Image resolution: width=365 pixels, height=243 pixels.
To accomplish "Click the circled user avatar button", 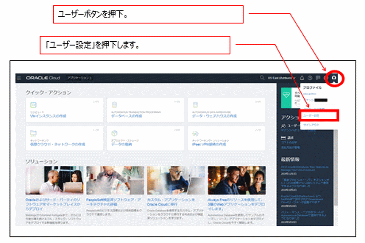I will click(334, 78).
